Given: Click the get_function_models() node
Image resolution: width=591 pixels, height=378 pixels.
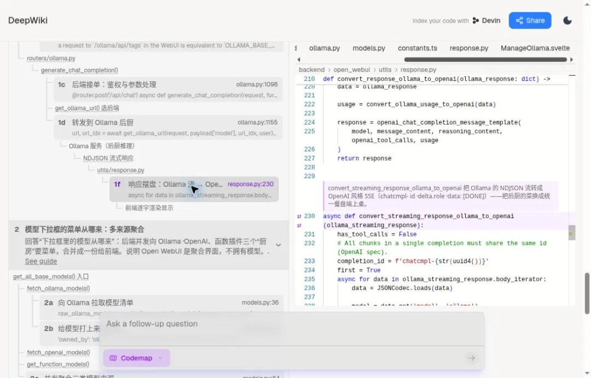Looking at the screenshot, I should tap(58, 364).
